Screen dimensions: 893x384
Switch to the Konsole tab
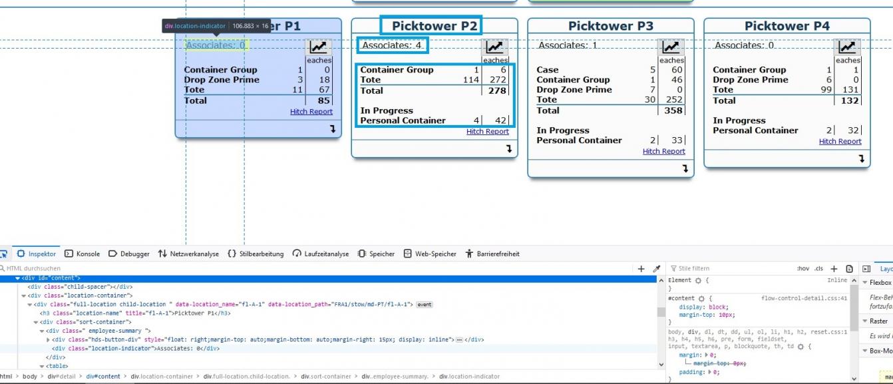pos(82,254)
